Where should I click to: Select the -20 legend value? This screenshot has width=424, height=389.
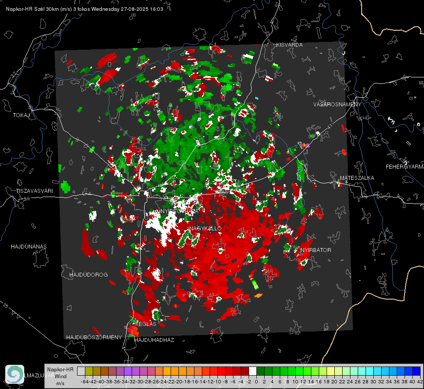[179, 382]
